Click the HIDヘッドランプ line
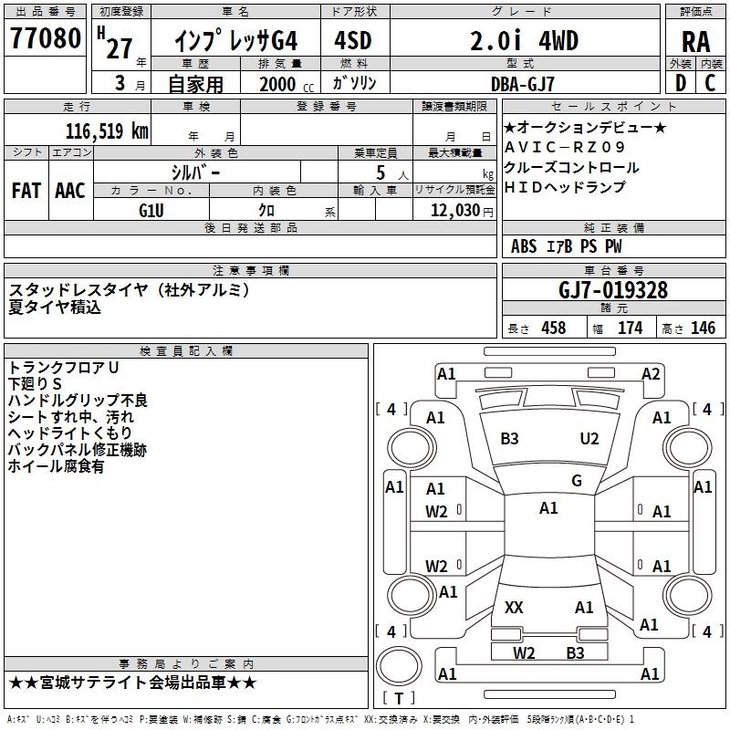730x730 pixels. [565, 187]
